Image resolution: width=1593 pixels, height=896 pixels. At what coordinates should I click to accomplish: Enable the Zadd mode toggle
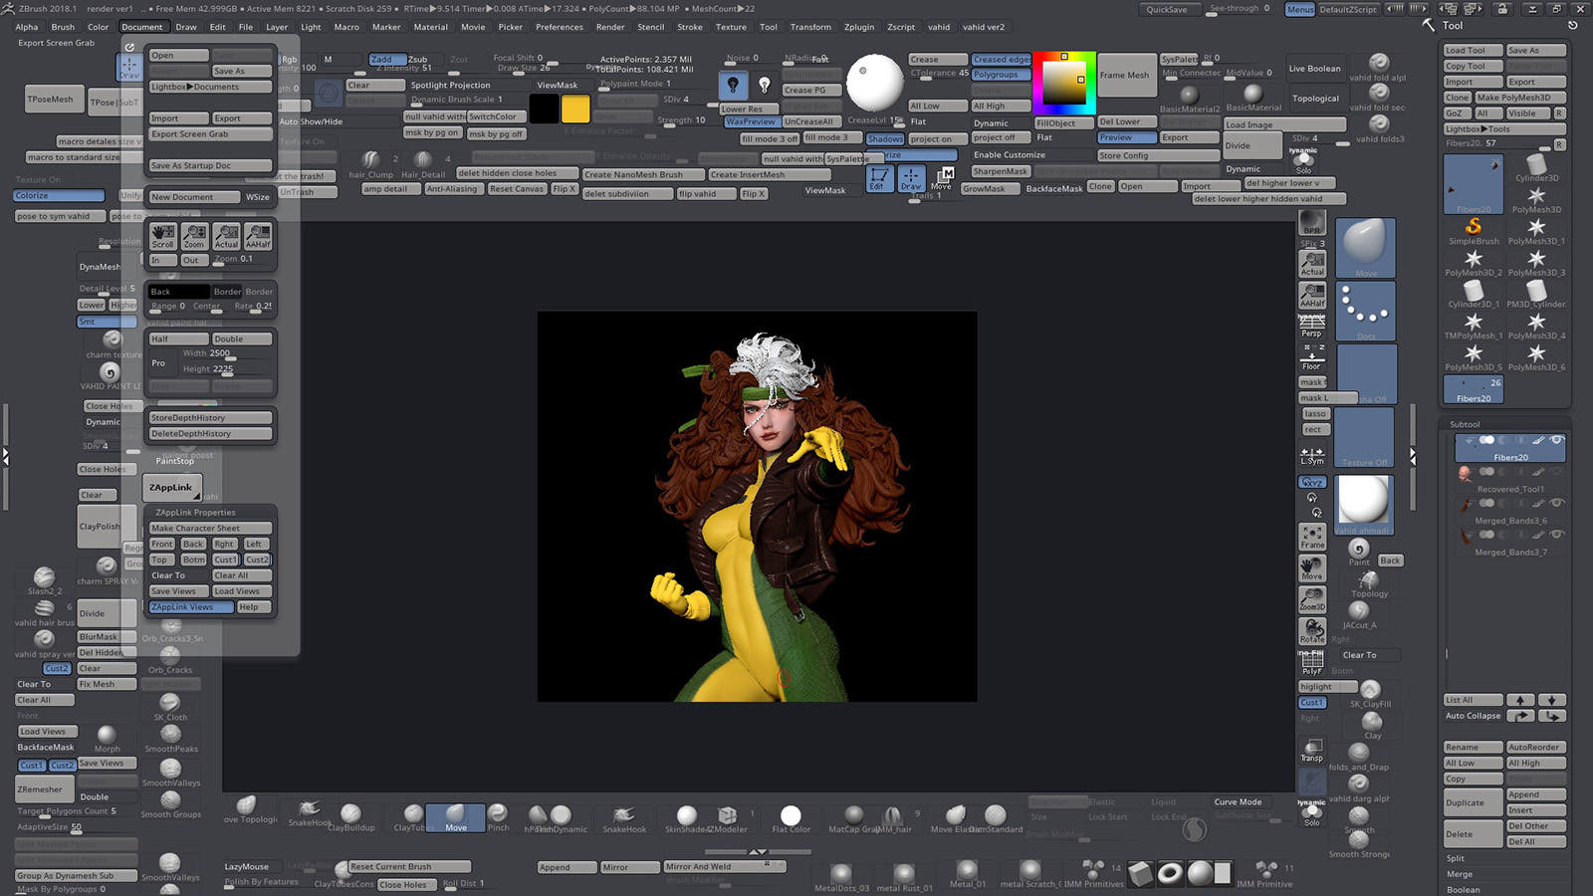click(386, 59)
